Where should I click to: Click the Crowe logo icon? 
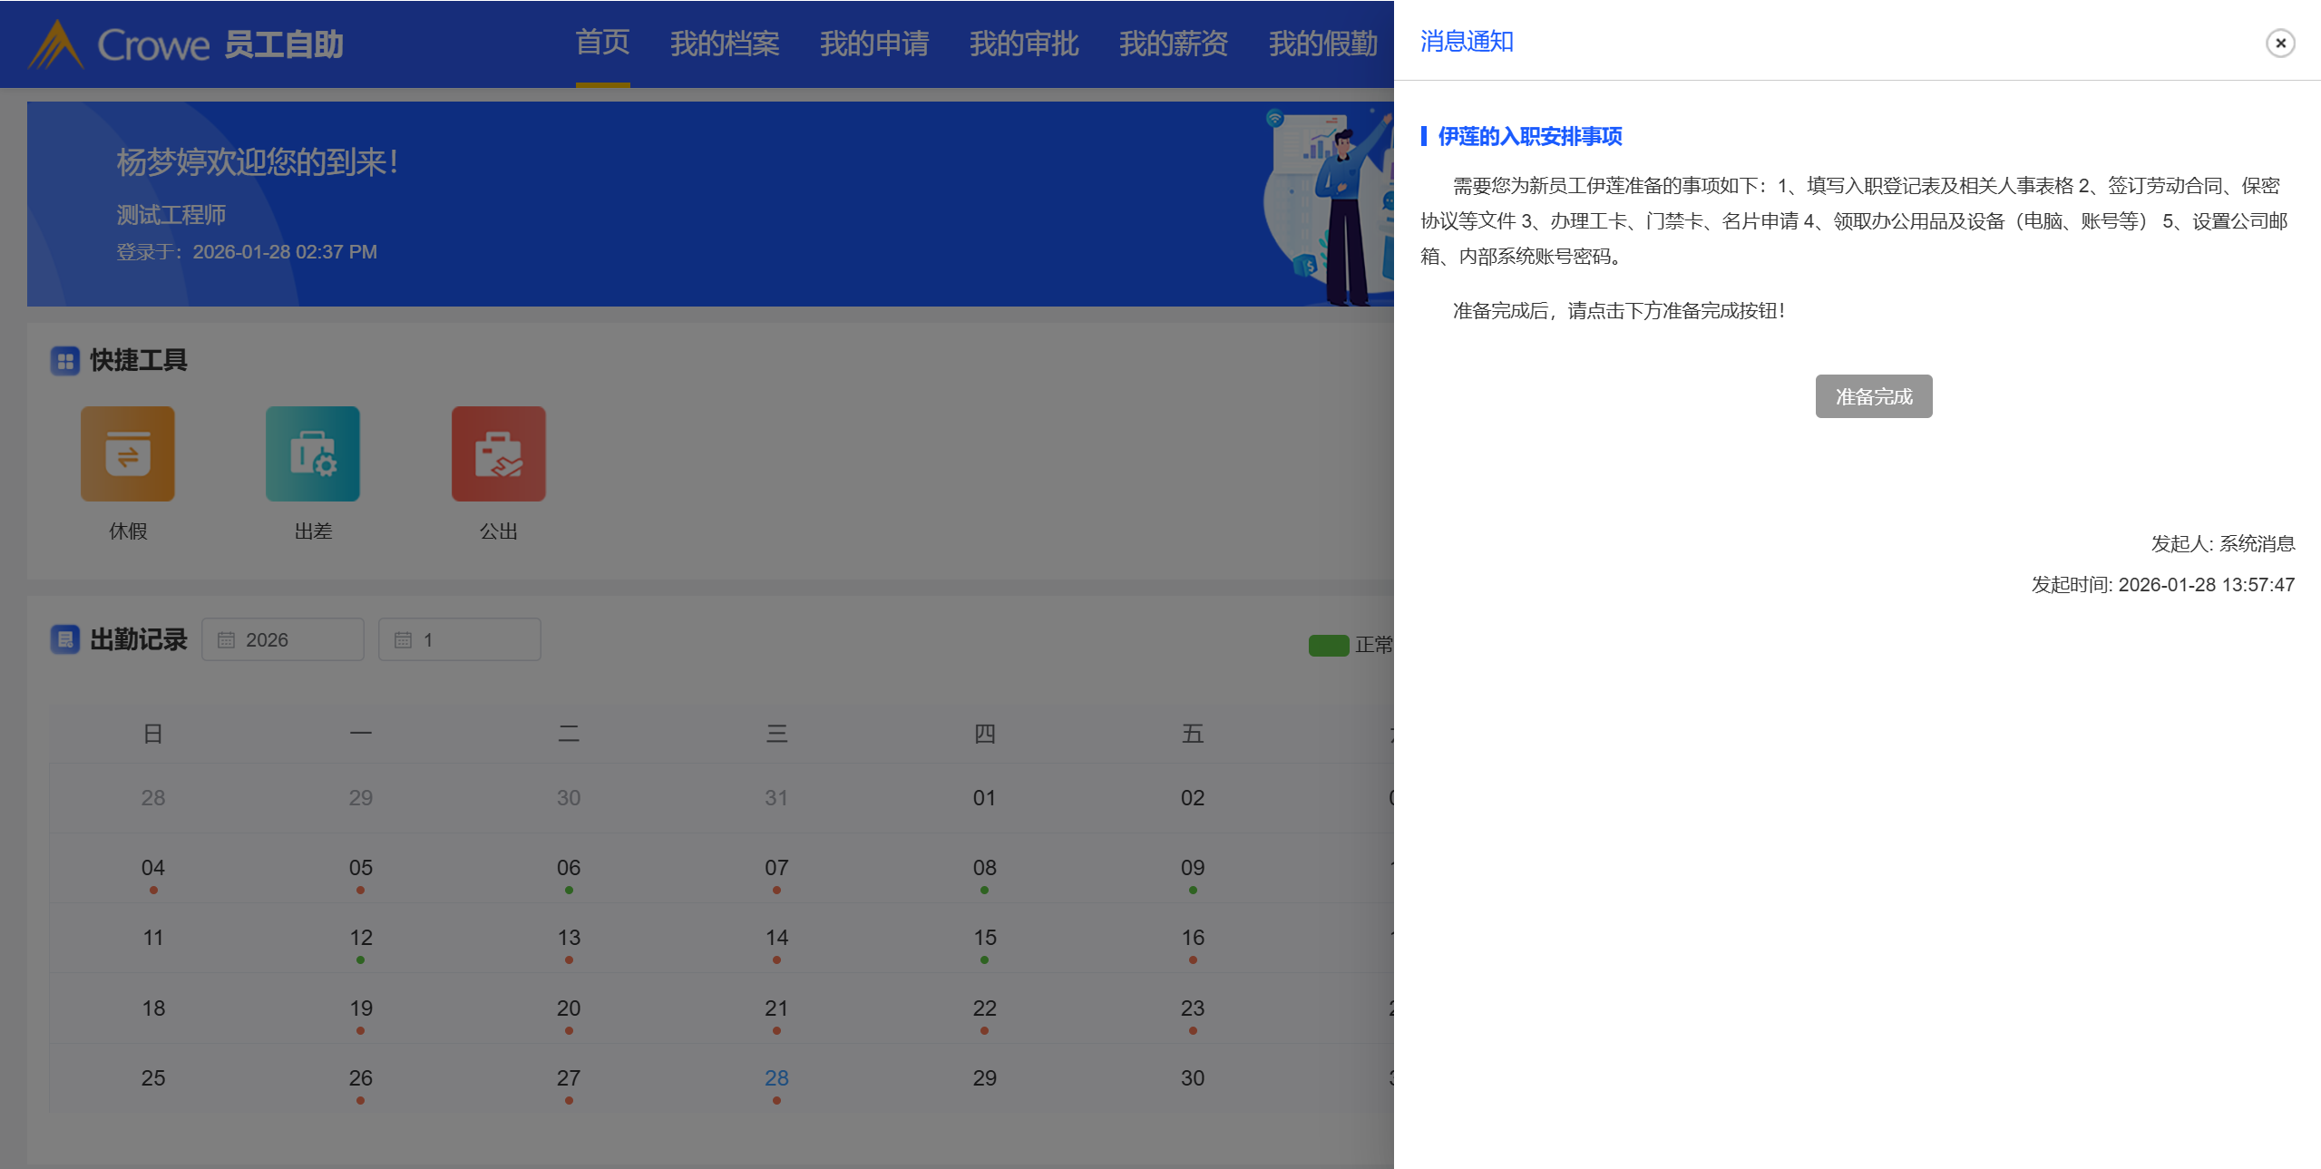pyautogui.click(x=56, y=44)
